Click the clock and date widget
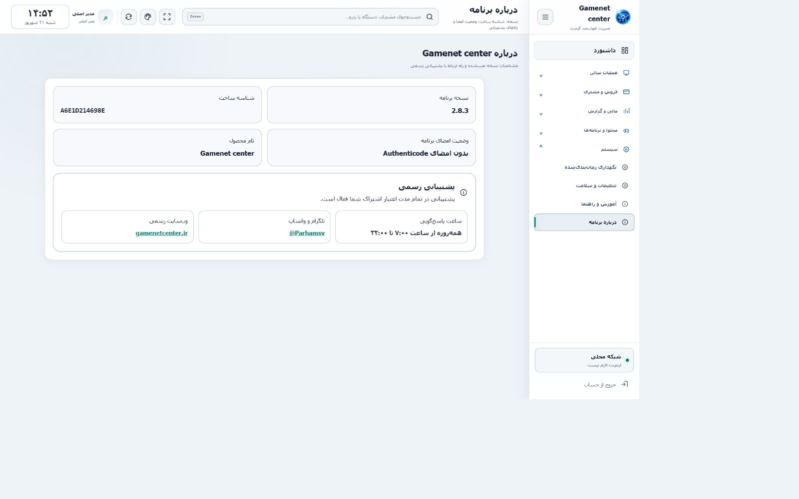 tap(40, 17)
